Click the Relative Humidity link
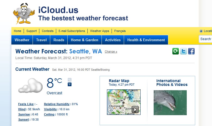The image size is (212, 126). (57, 104)
